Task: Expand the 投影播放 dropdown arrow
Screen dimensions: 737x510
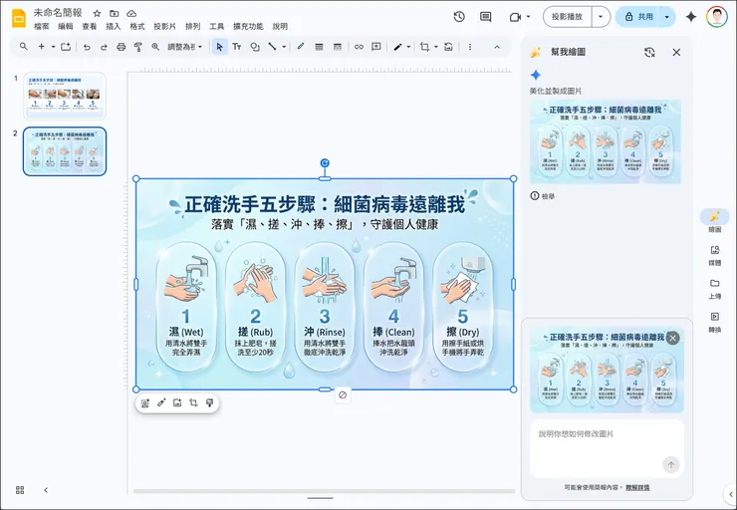Action: click(601, 17)
